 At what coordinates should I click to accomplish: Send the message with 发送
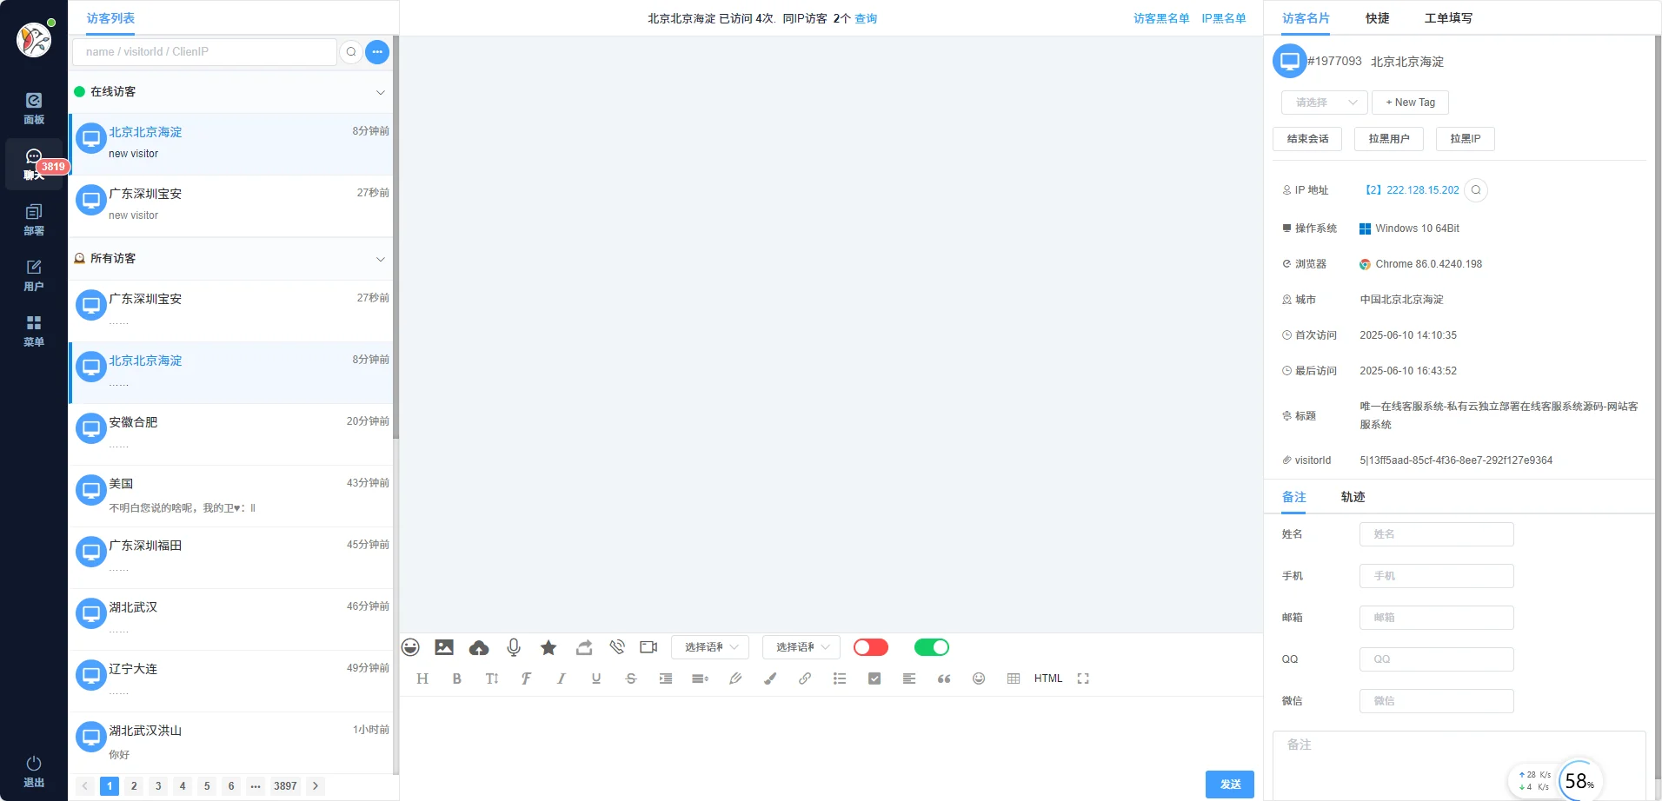[x=1230, y=784]
